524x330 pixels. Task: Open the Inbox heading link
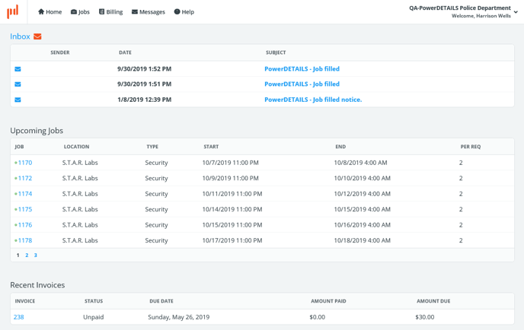tap(20, 36)
